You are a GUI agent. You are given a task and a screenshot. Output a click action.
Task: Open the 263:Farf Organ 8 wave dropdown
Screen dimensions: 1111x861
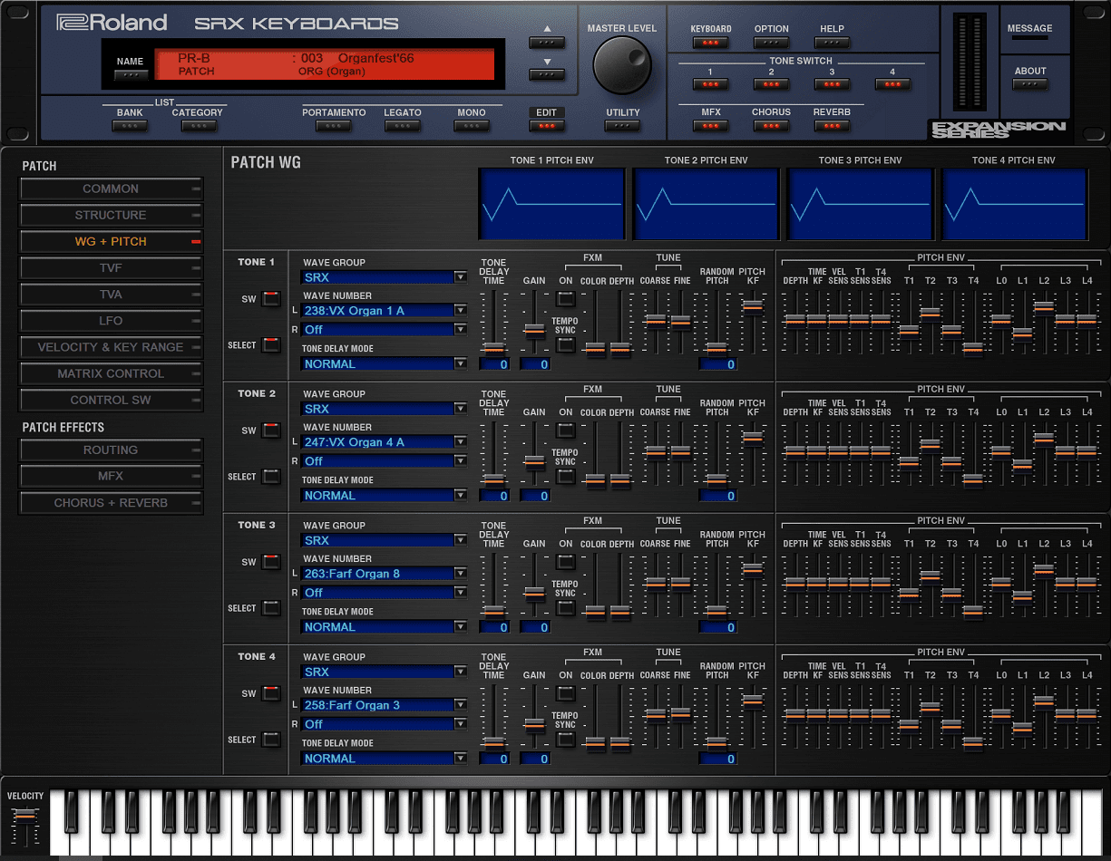tap(385, 574)
